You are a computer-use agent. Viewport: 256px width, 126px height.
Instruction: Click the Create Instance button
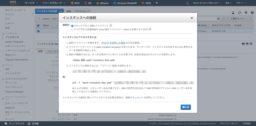tap(47, 11)
